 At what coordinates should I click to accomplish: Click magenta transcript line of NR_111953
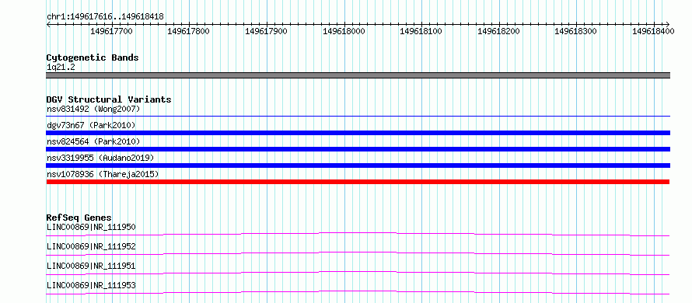pyautogui.click(x=358, y=292)
